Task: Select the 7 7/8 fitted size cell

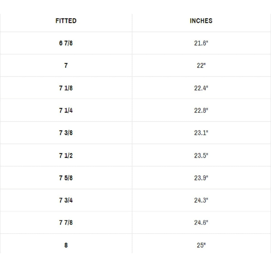Action: coord(66,223)
